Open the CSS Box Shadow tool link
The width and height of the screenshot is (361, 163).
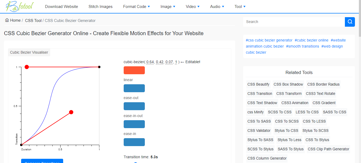coord(288,84)
